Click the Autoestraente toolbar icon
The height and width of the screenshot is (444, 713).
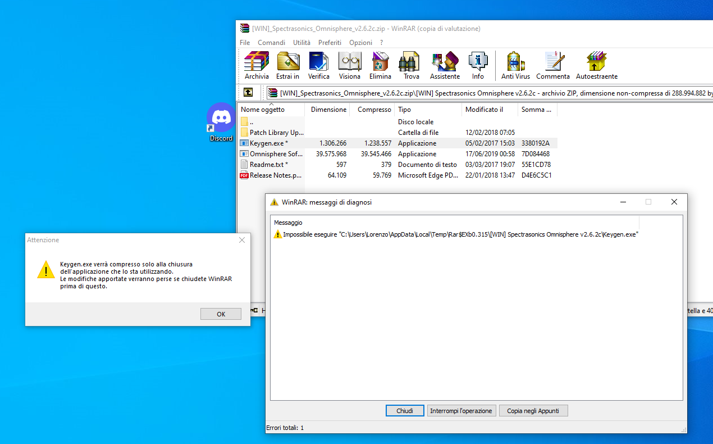pyautogui.click(x=597, y=66)
